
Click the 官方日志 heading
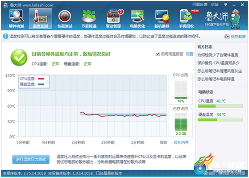[x=205, y=47]
